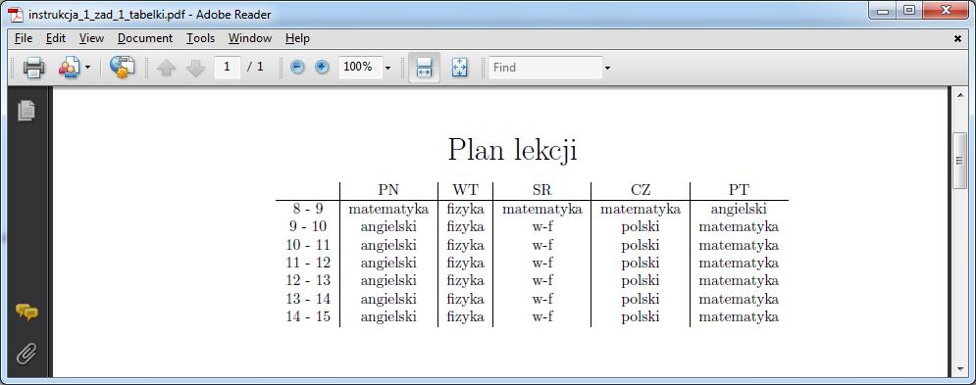Zoom in with the plus button
The image size is (976, 385).
click(x=321, y=68)
